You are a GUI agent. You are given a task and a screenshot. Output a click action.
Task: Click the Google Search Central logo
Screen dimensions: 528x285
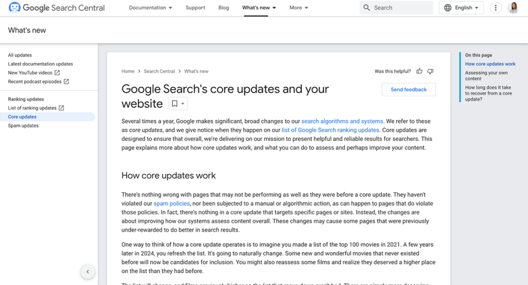tap(57, 7)
